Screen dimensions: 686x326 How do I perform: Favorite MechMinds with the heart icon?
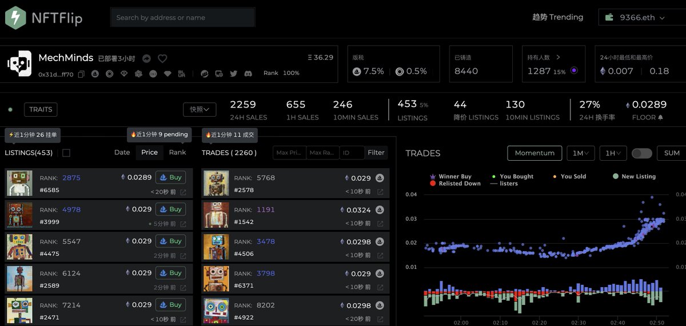[162, 58]
